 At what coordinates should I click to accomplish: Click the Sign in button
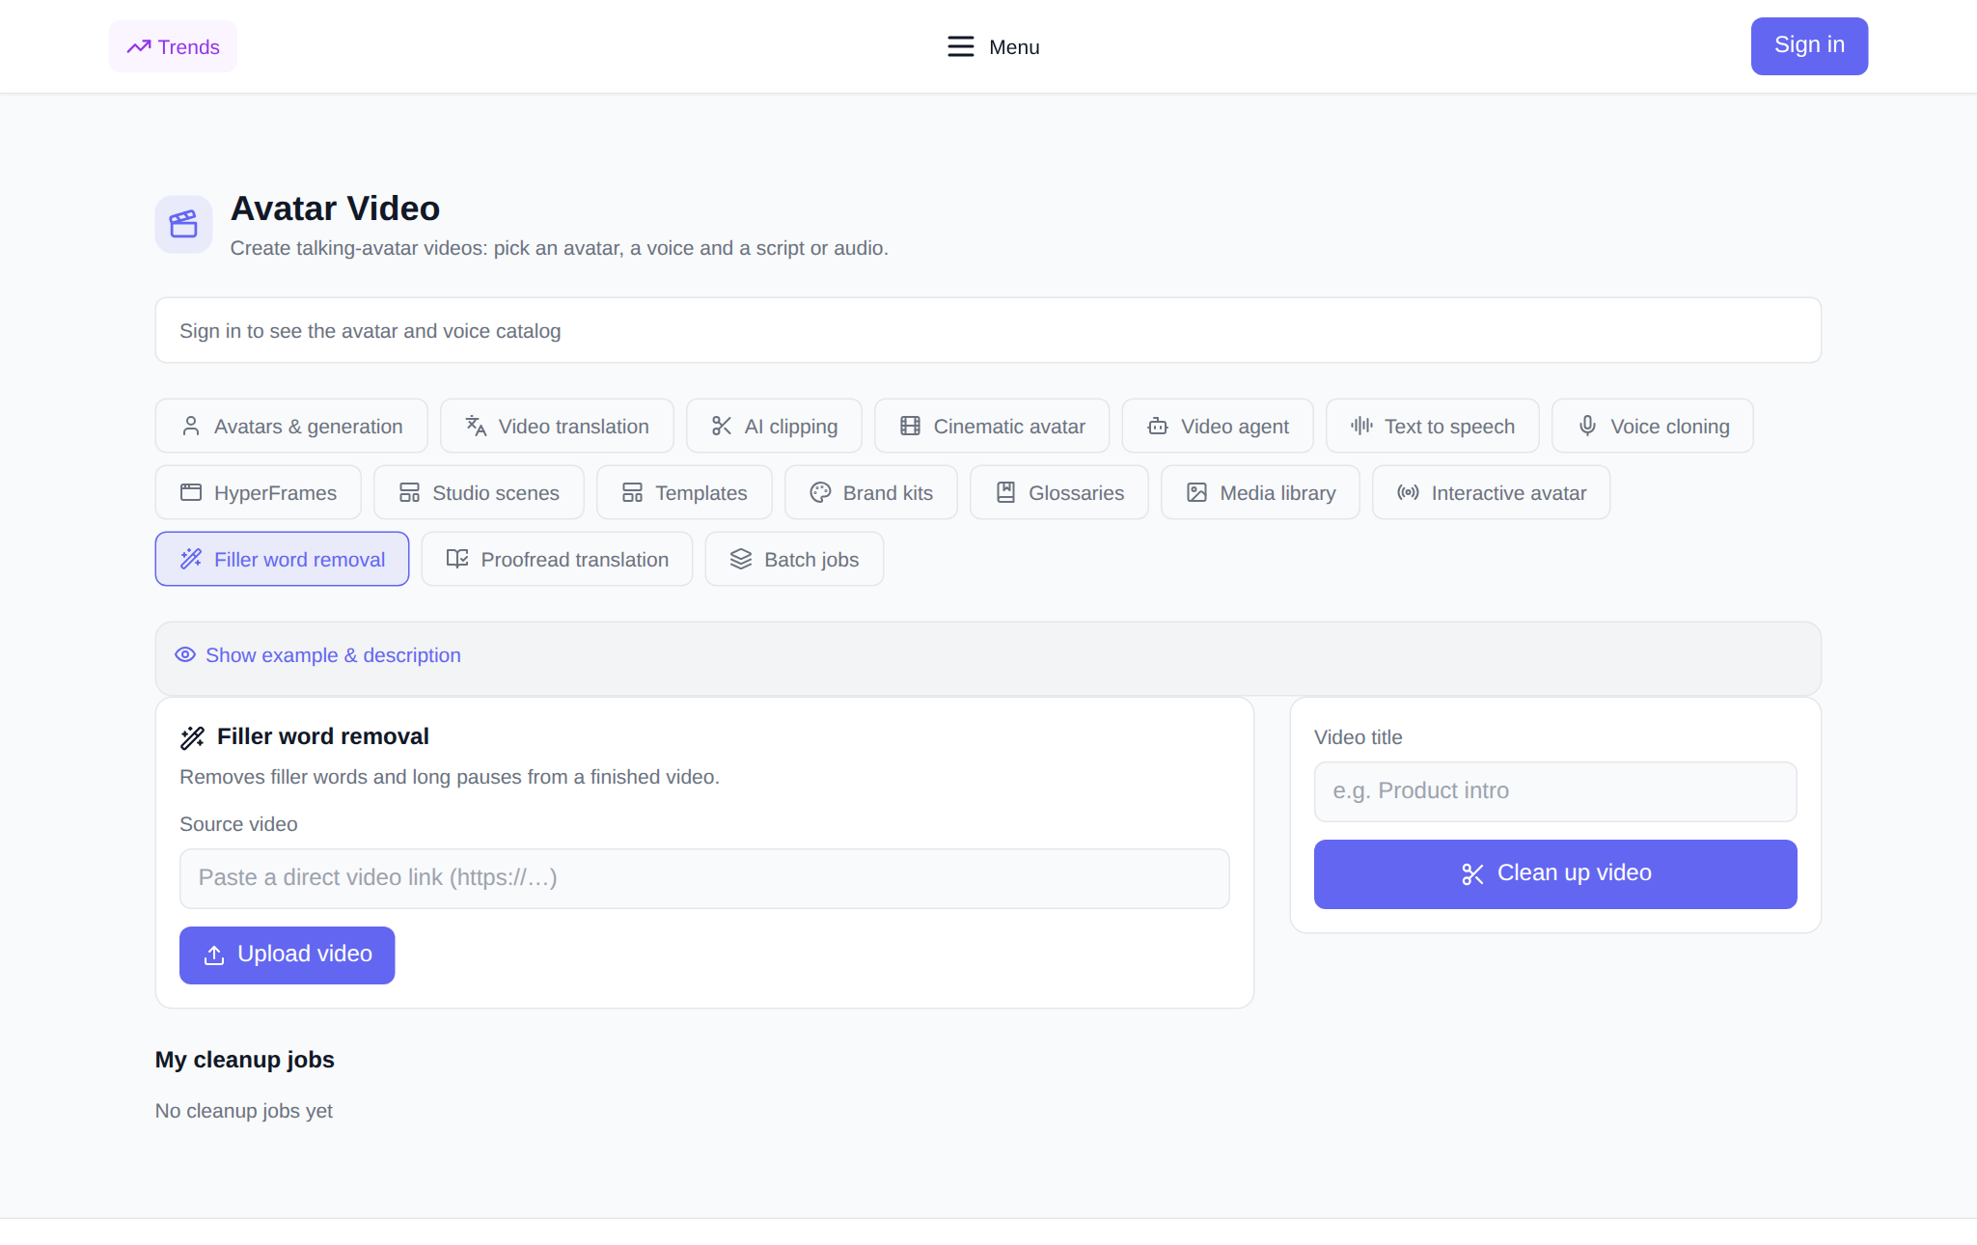[x=1809, y=45]
